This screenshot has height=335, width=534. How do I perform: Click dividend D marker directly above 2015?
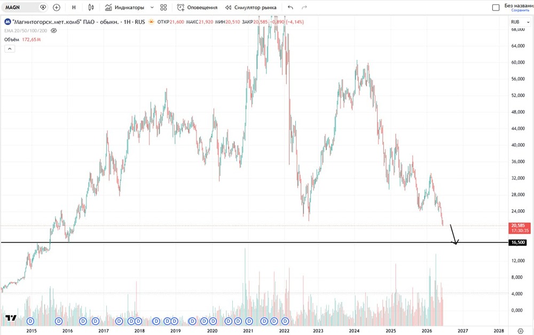coord(30,321)
